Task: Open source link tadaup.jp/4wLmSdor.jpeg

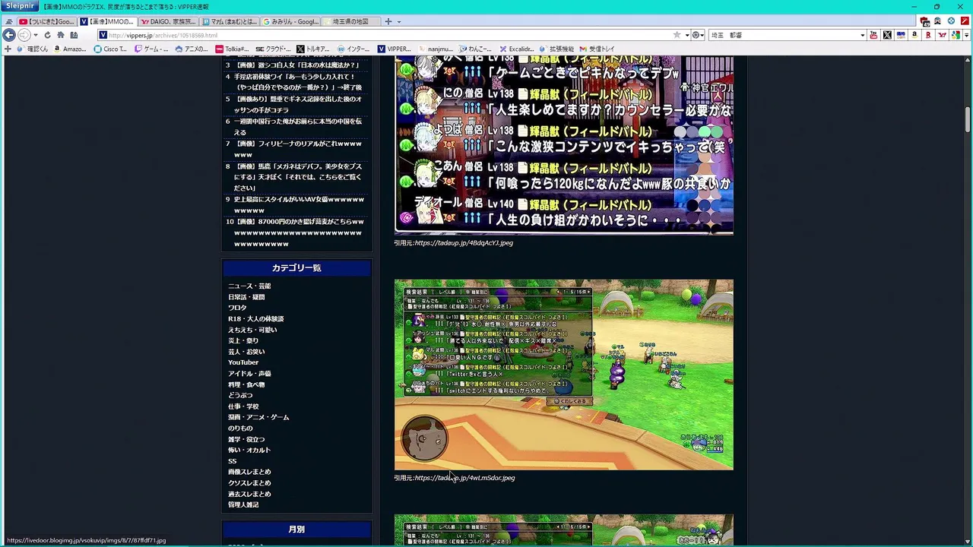Action: point(464,478)
